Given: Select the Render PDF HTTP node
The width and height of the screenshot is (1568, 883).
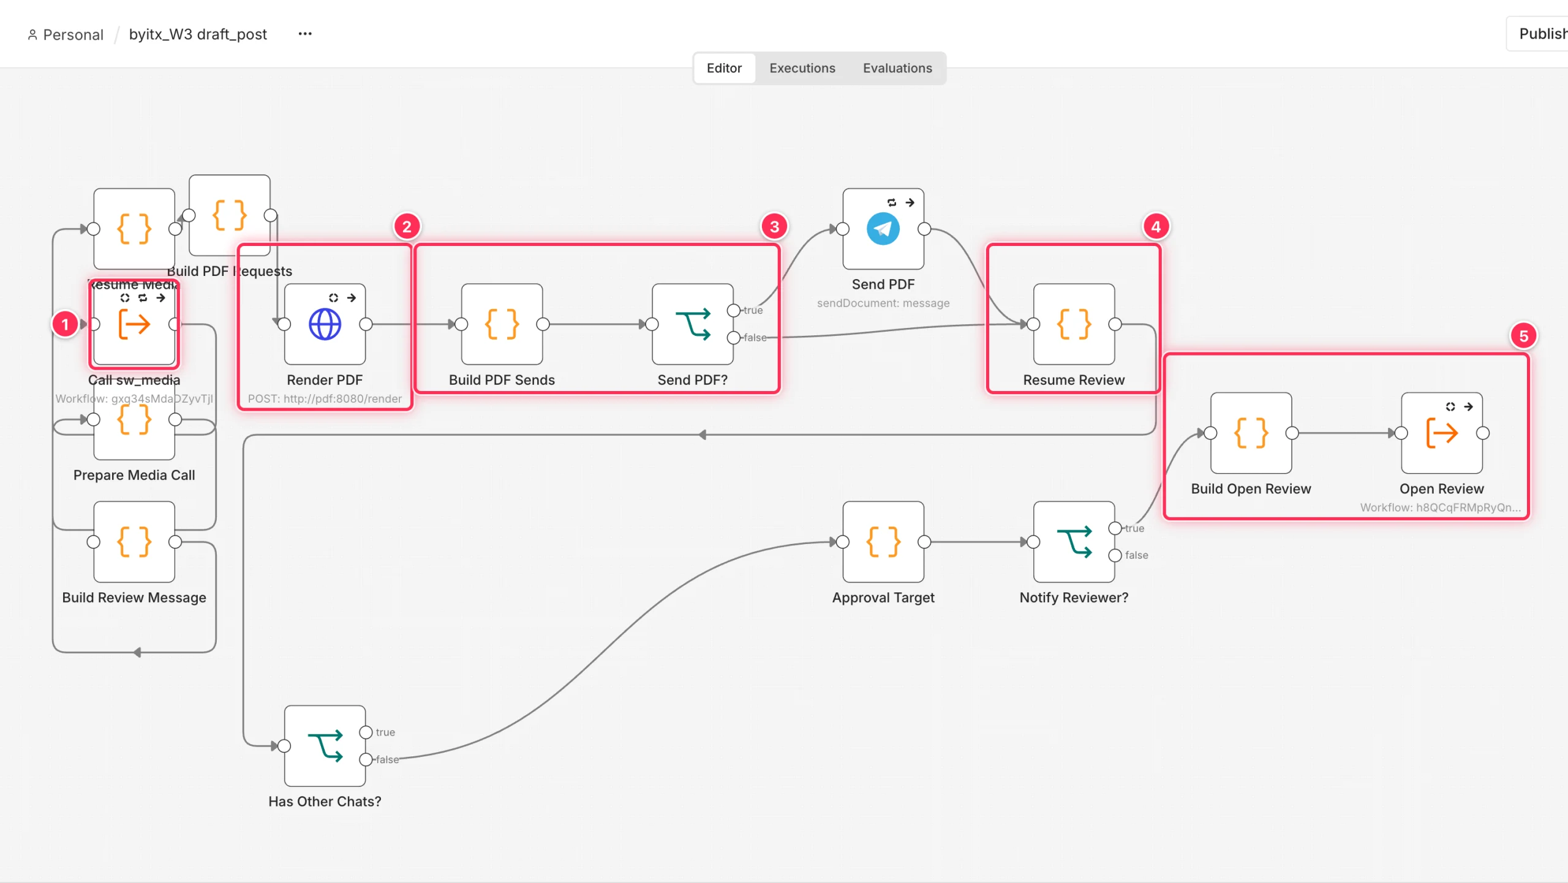Looking at the screenshot, I should tap(325, 324).
